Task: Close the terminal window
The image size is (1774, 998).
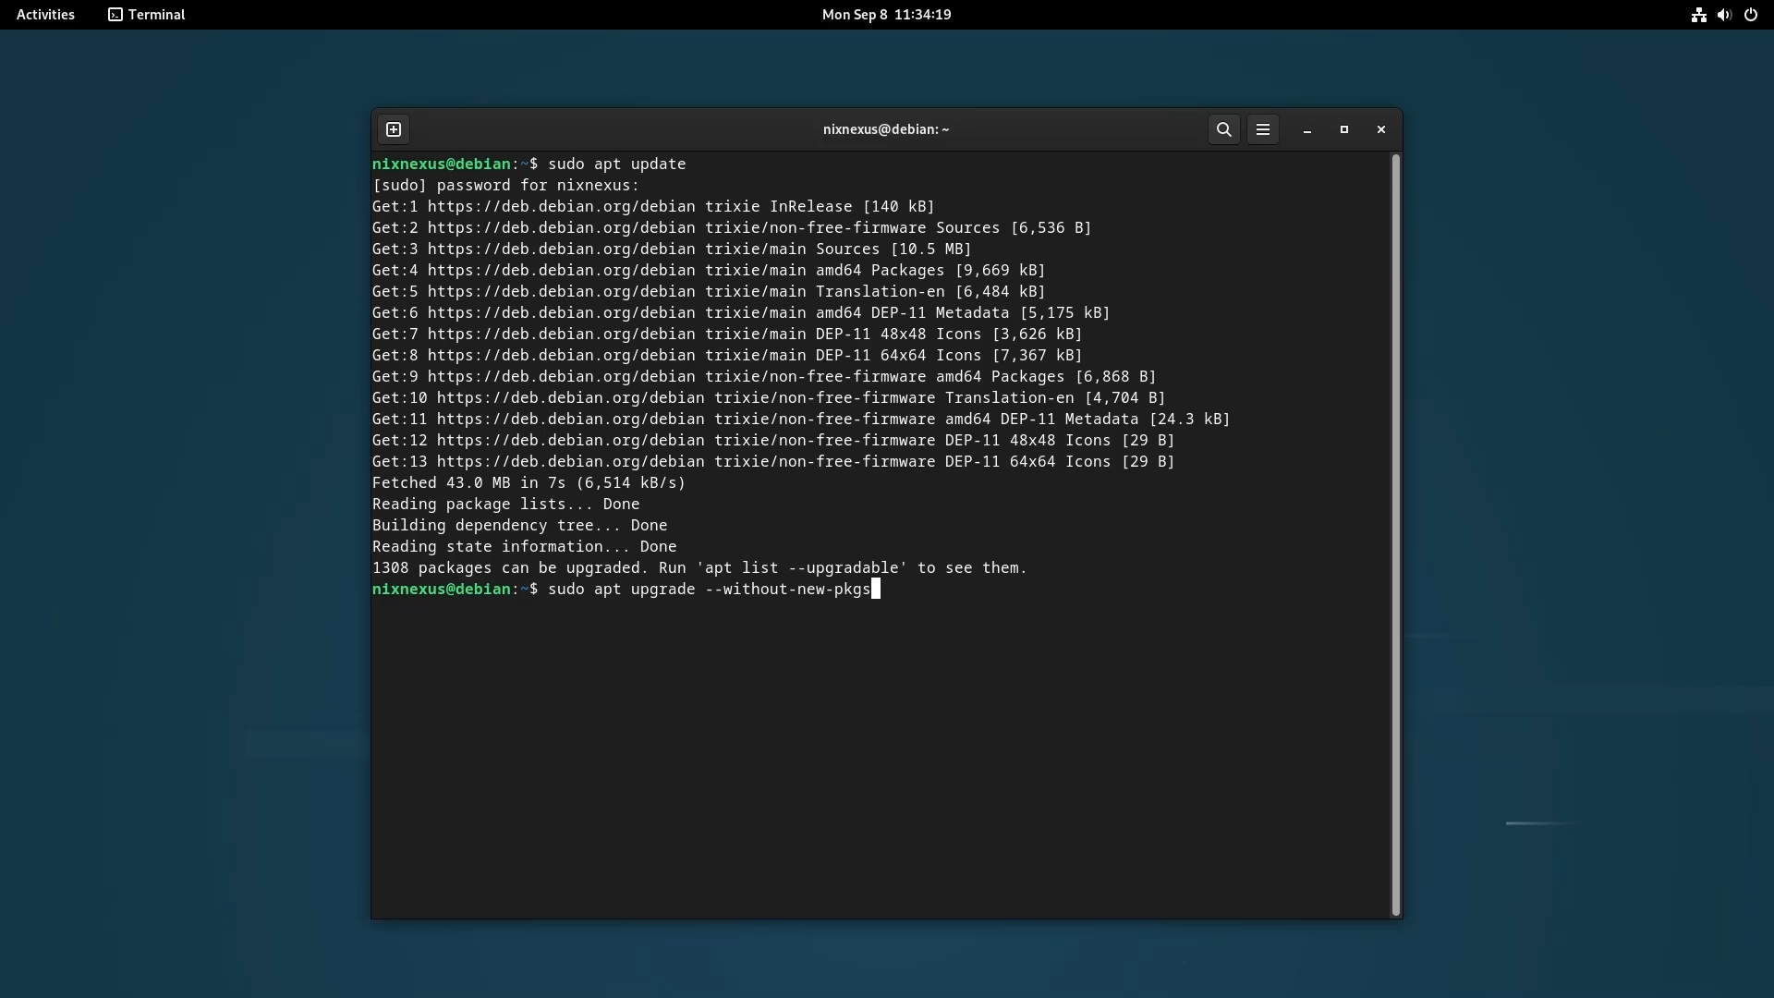Action: coord(1381,129)
